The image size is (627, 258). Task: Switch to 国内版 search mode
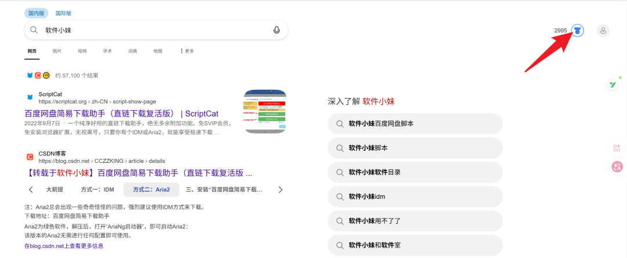click(36, 13)
